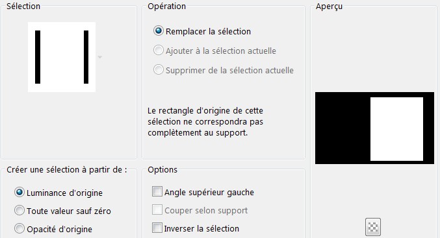Click the Aperçu group heading
The width and height of the screenshot is (440, 238).
click(x=329, y=6)
